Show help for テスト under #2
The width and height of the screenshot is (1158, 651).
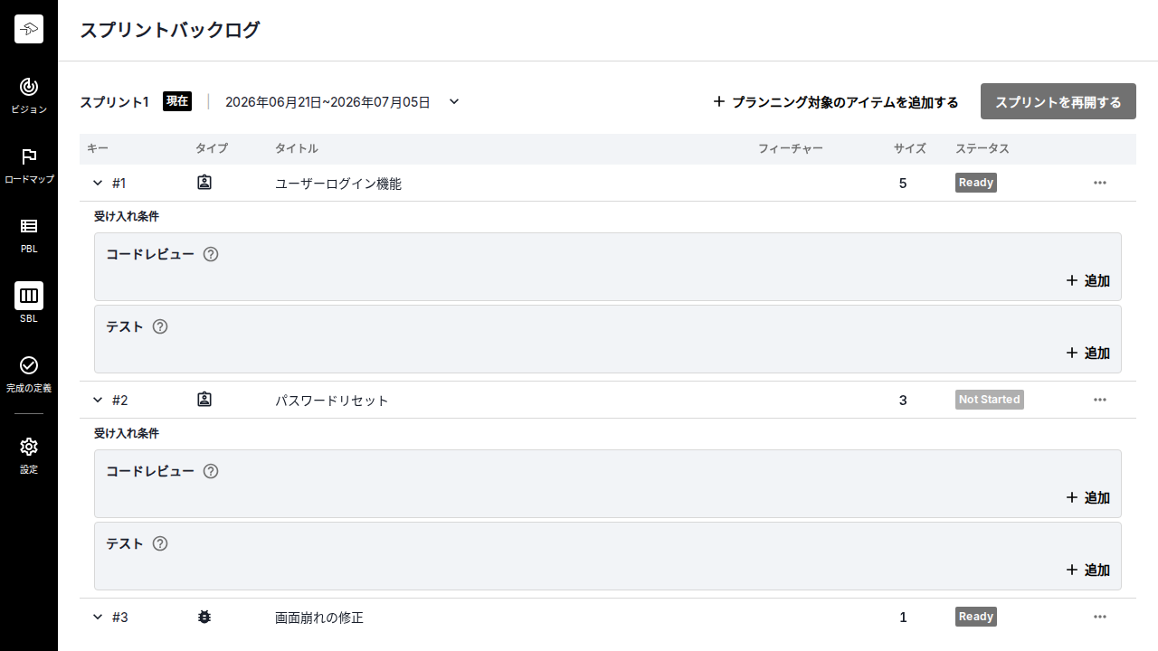pyautogui.click(x=160, y=543)
